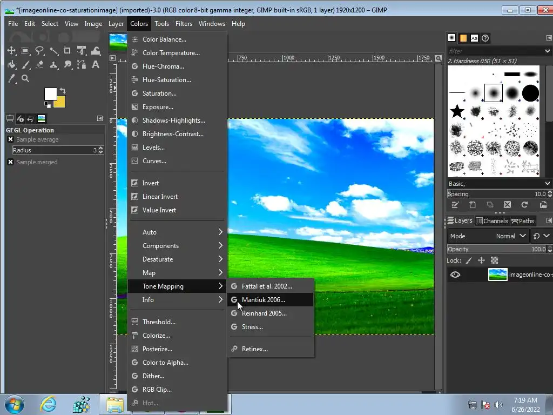553x415 pixels.
Task: Open the Patterns tab icon
Action: 463,38
